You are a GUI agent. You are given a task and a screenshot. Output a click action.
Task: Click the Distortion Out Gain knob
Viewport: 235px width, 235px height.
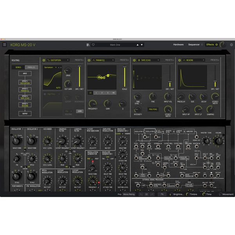(68, 84)
